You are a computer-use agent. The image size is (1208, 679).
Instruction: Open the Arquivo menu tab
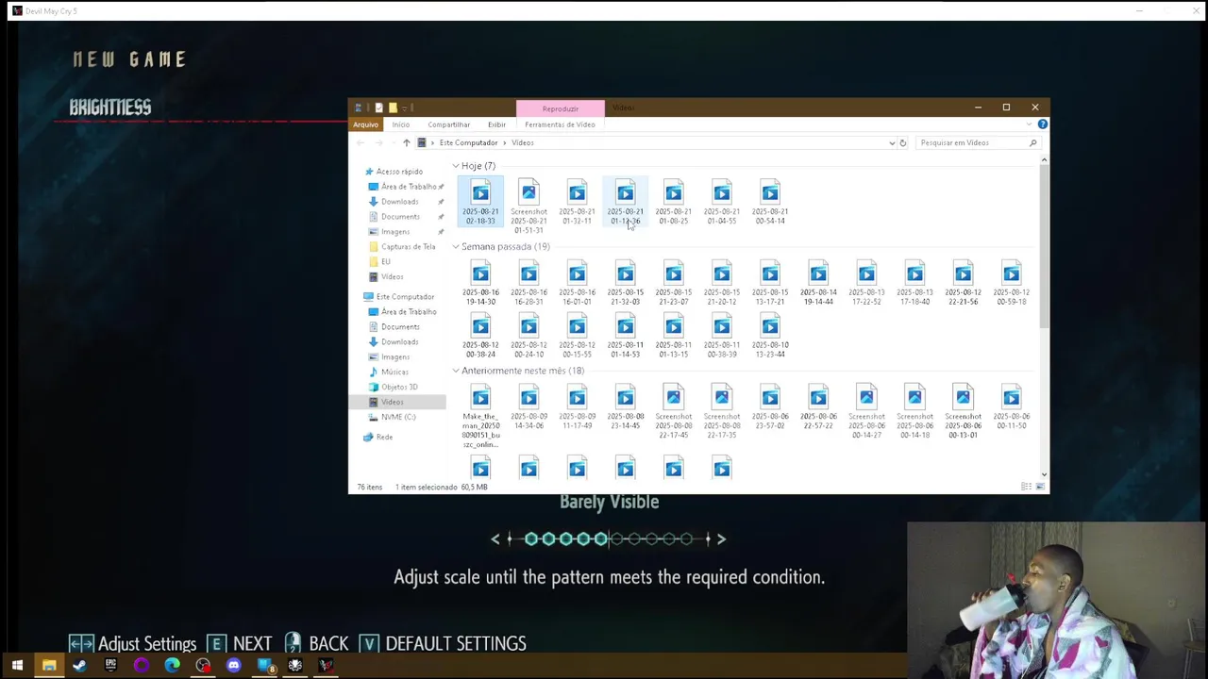[x=365, y=124]
